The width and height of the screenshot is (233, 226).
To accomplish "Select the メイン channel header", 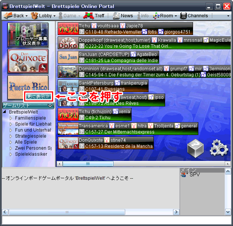I will coord(202,170).
